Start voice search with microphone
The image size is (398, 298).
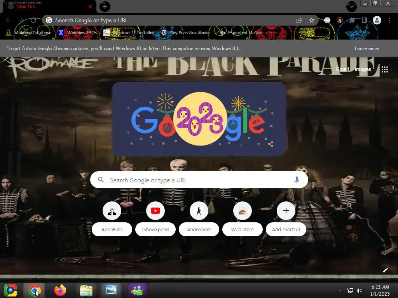point(297,180)
